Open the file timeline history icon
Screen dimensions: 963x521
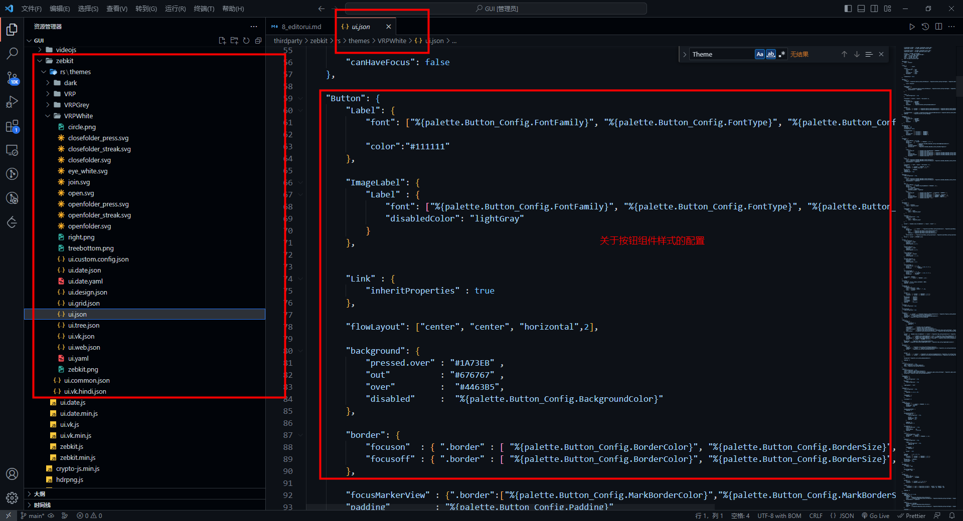[x=925, y=27]
